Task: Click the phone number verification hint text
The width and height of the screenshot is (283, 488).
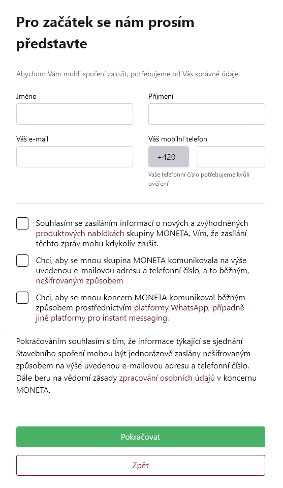Action: [199, 179]
